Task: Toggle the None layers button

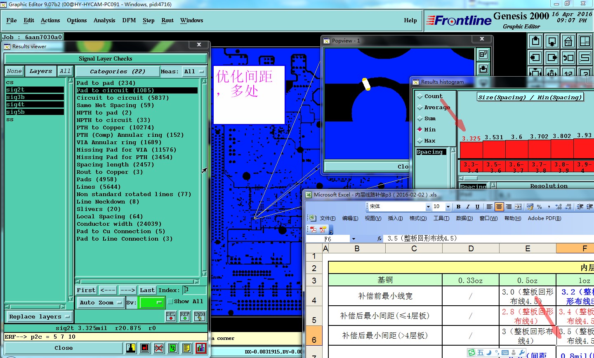Action: coord(14,71)
